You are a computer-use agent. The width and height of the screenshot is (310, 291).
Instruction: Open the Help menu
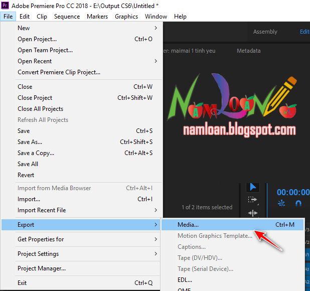pyautogui.click(x=180, y=17)
